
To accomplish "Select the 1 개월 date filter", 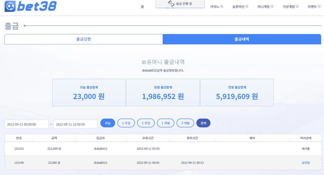I will [166, 123].
